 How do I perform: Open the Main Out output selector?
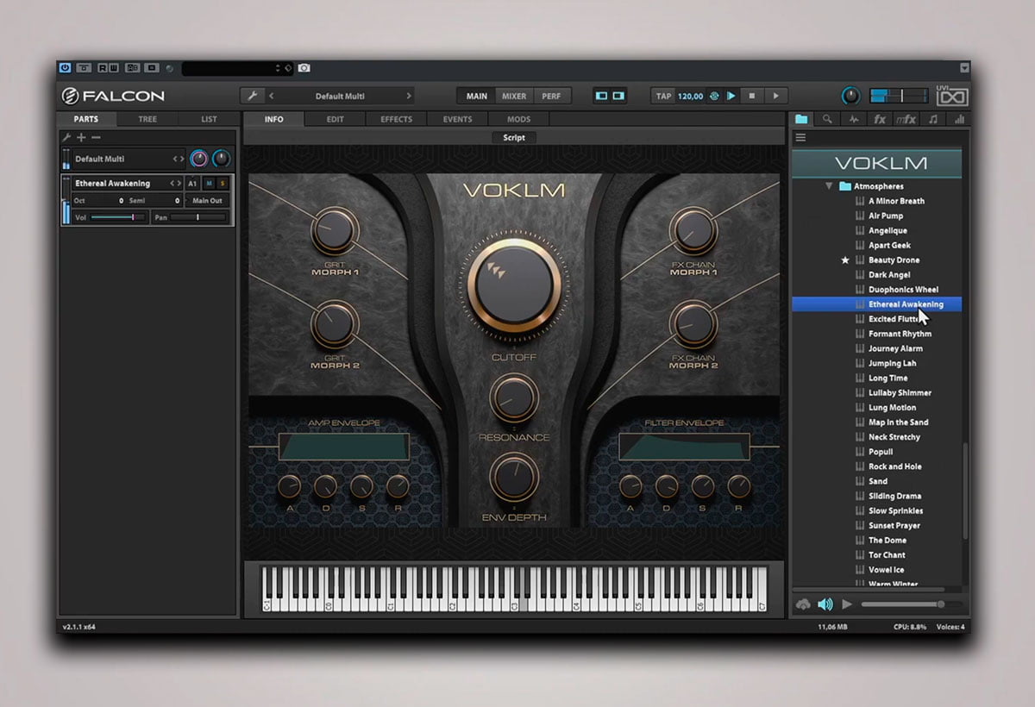(x=208, y=201)
